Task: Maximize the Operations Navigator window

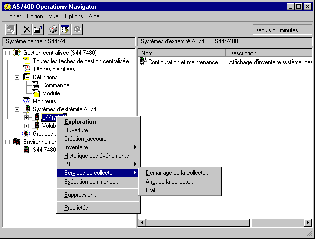Action: (299, 7)
